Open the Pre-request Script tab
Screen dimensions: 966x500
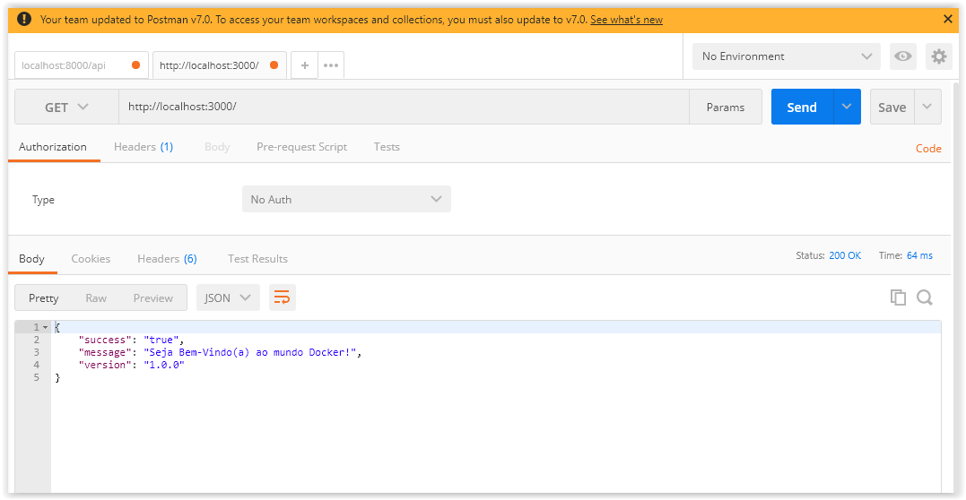[x=302, y=147]
